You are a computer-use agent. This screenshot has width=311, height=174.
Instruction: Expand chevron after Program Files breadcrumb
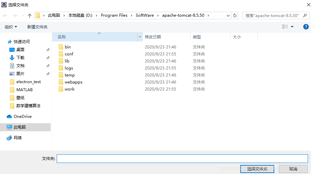coord(131,15)
